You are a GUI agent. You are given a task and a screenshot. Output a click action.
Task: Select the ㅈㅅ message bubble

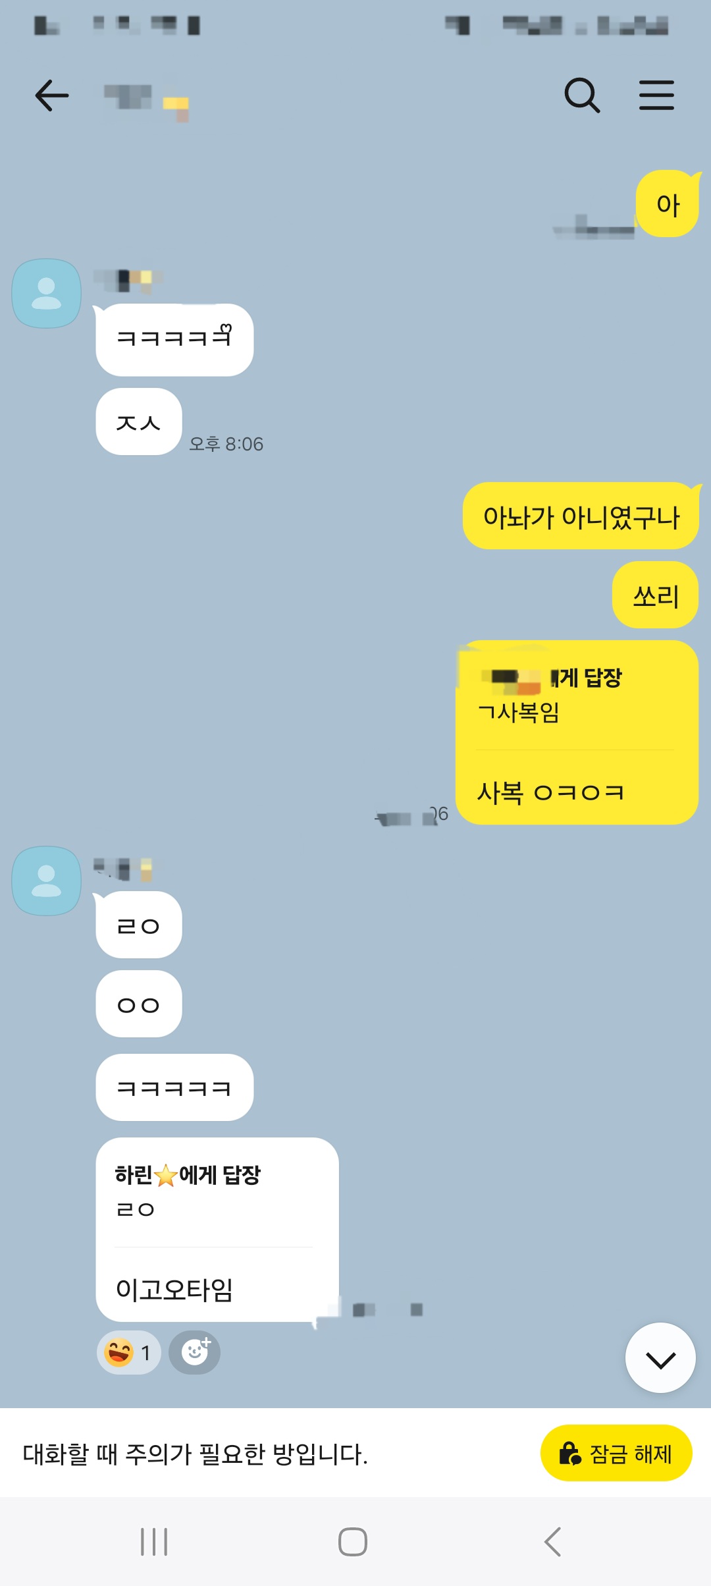point(139,422)
